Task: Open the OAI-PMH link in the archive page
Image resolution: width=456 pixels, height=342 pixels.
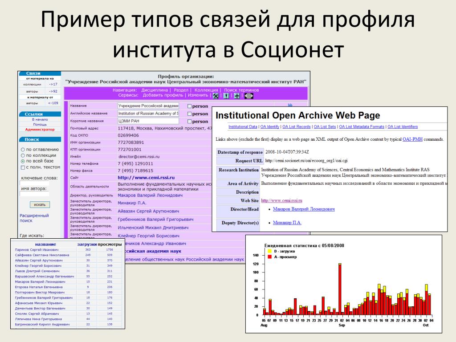Action: tap(412, 139)
